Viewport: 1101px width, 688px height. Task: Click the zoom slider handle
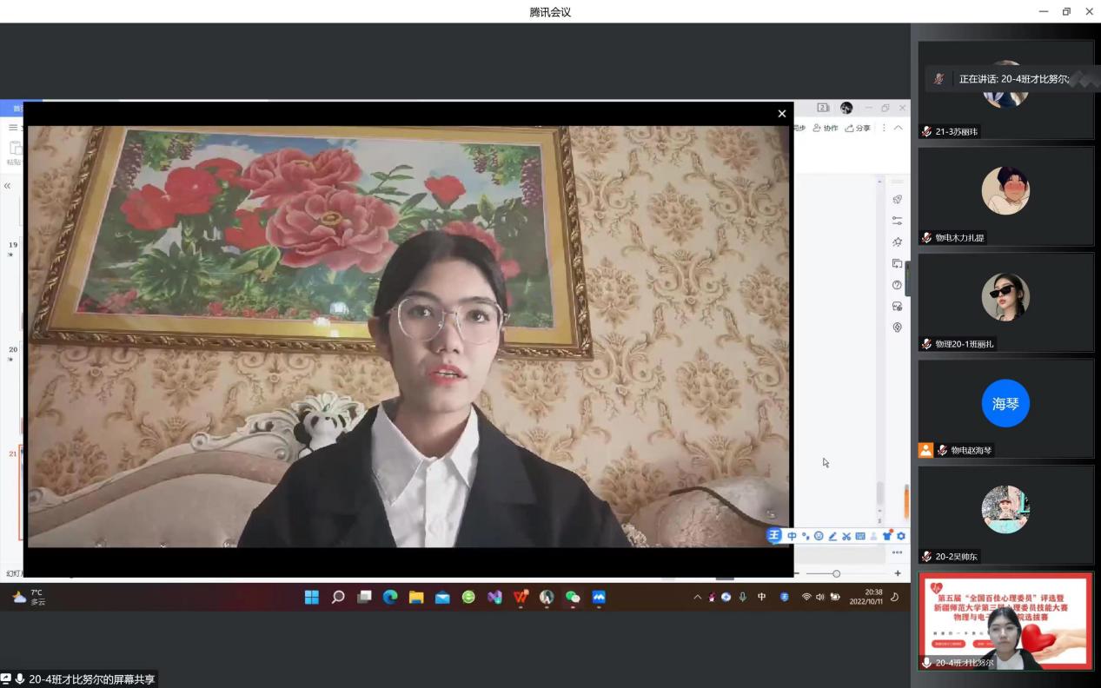click(836, 573)
